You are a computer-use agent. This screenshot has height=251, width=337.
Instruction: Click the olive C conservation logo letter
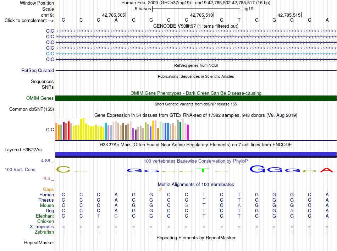click(x=63, y=169)
